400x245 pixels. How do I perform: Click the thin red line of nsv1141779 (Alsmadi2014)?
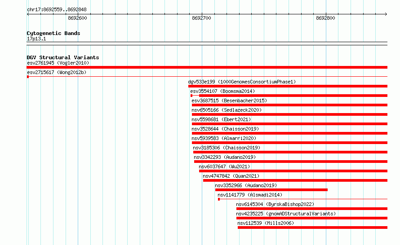[303, 199]
